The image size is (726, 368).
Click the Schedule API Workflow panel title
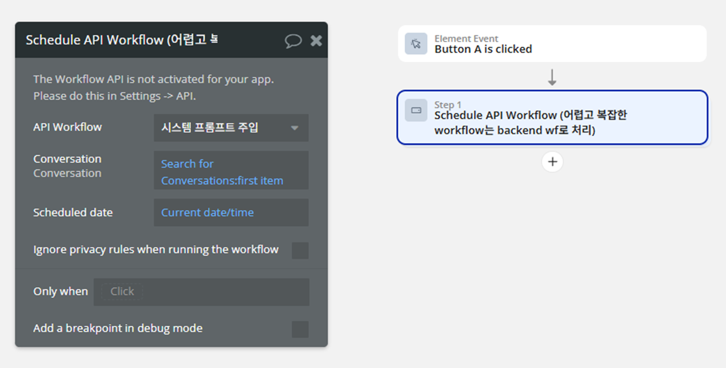pos(122,40)
